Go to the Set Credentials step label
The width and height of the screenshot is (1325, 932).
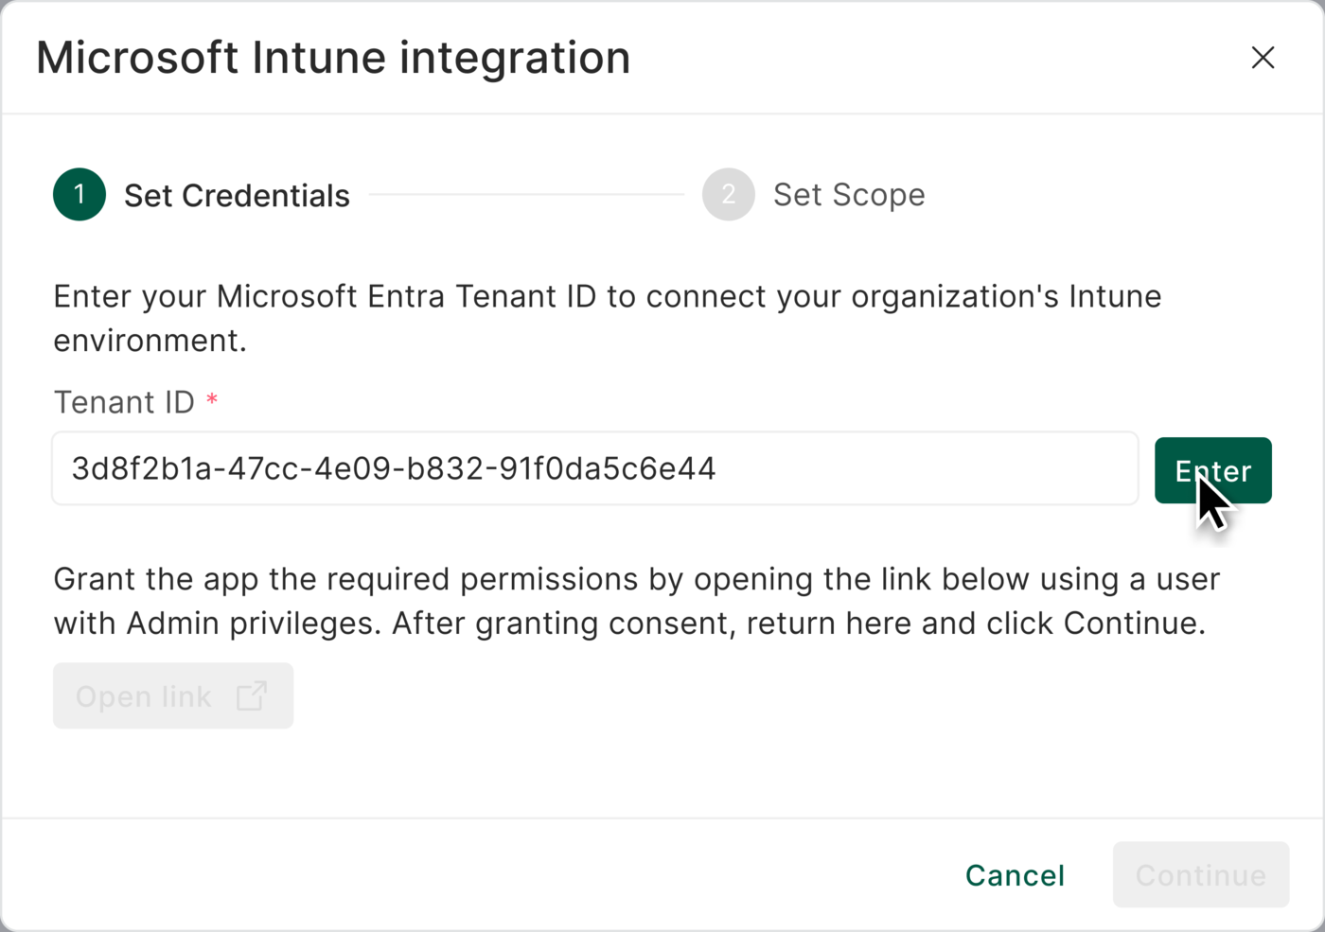238,196
